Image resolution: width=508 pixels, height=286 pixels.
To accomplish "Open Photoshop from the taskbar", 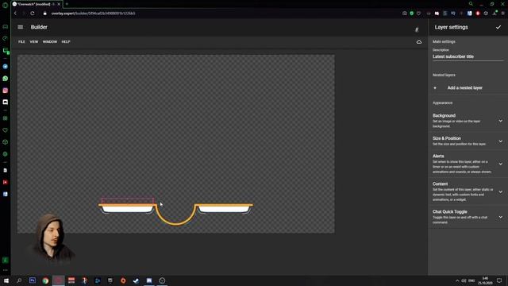I will [x=33, y=280].
